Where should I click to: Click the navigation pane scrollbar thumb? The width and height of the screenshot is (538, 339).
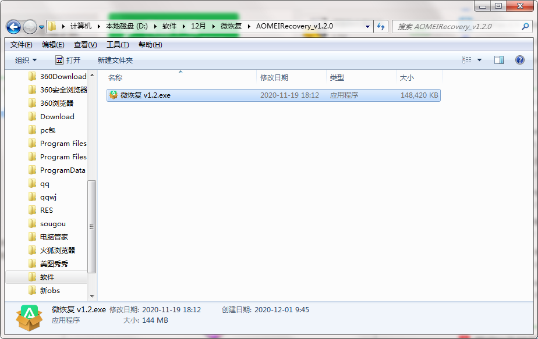91,227
